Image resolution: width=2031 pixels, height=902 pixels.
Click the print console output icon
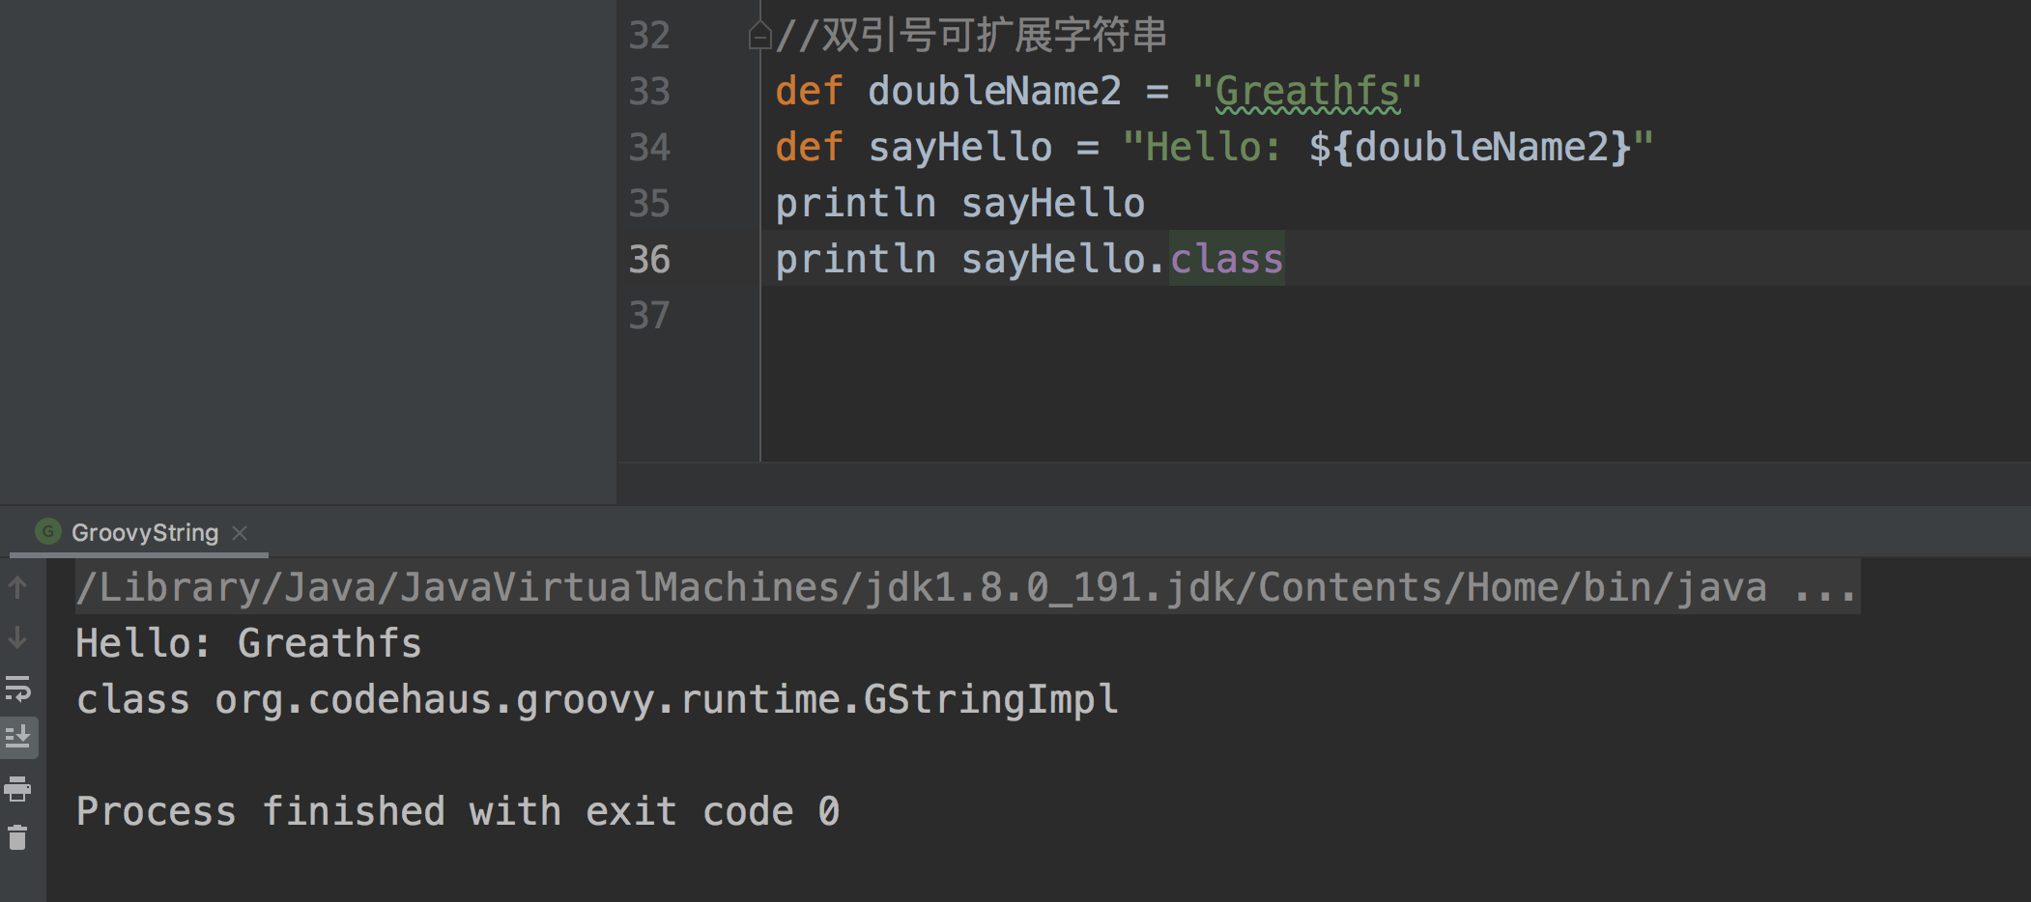tap(17, 789)
